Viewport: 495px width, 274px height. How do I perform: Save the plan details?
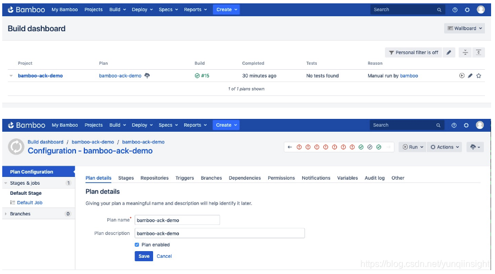coord(144,256)
